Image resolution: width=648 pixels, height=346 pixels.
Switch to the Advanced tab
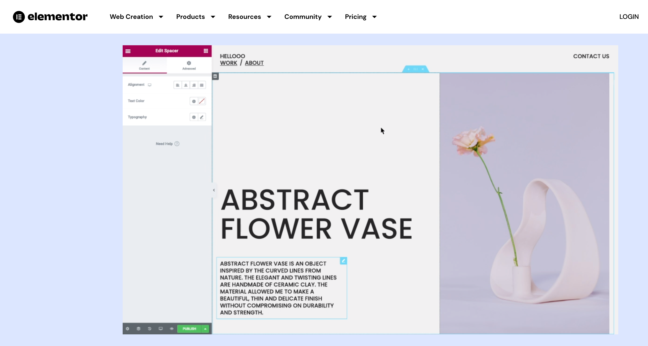coord(189,65)
